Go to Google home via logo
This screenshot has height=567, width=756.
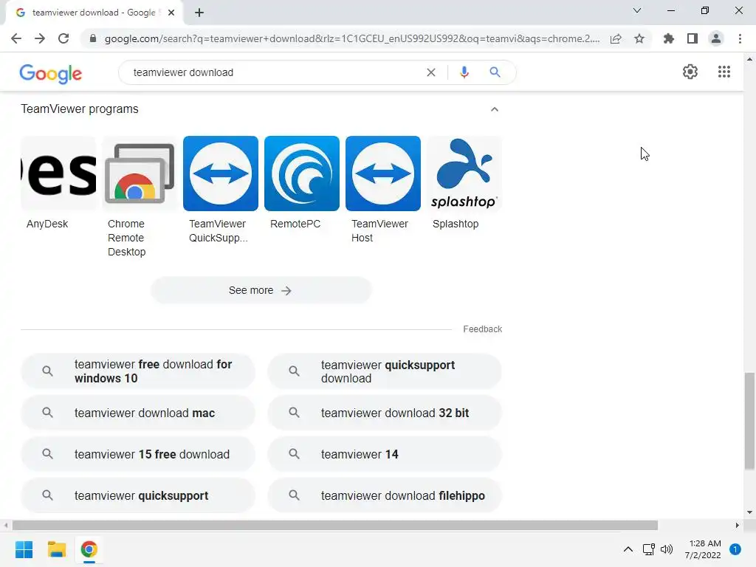pyautogui.click(x=51, y=73)
